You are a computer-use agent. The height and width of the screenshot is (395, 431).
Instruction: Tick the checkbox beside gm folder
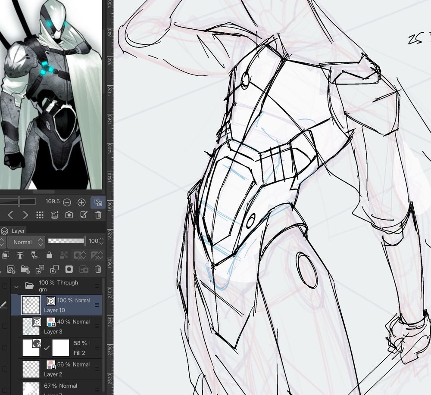click(5, 286)
